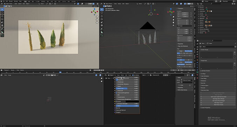Select the Rotate tool in the left viewport

click(x=2, y=19)
